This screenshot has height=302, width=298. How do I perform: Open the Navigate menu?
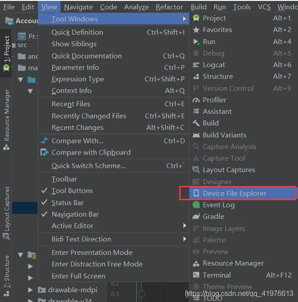pos(78,7)
